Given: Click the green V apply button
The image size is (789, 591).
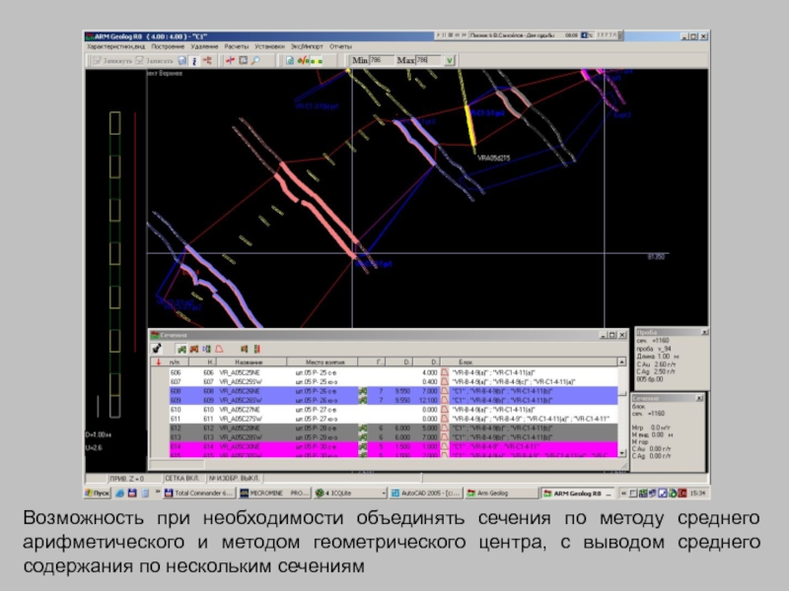Looking at the screenshot, I should coord(449,60).
